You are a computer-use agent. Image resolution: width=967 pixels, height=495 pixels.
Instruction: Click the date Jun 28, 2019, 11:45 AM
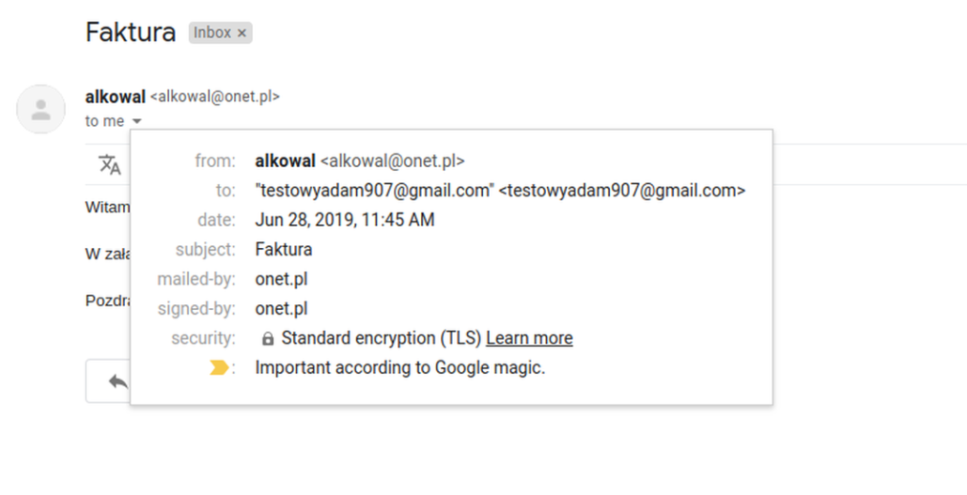point(345,220)
